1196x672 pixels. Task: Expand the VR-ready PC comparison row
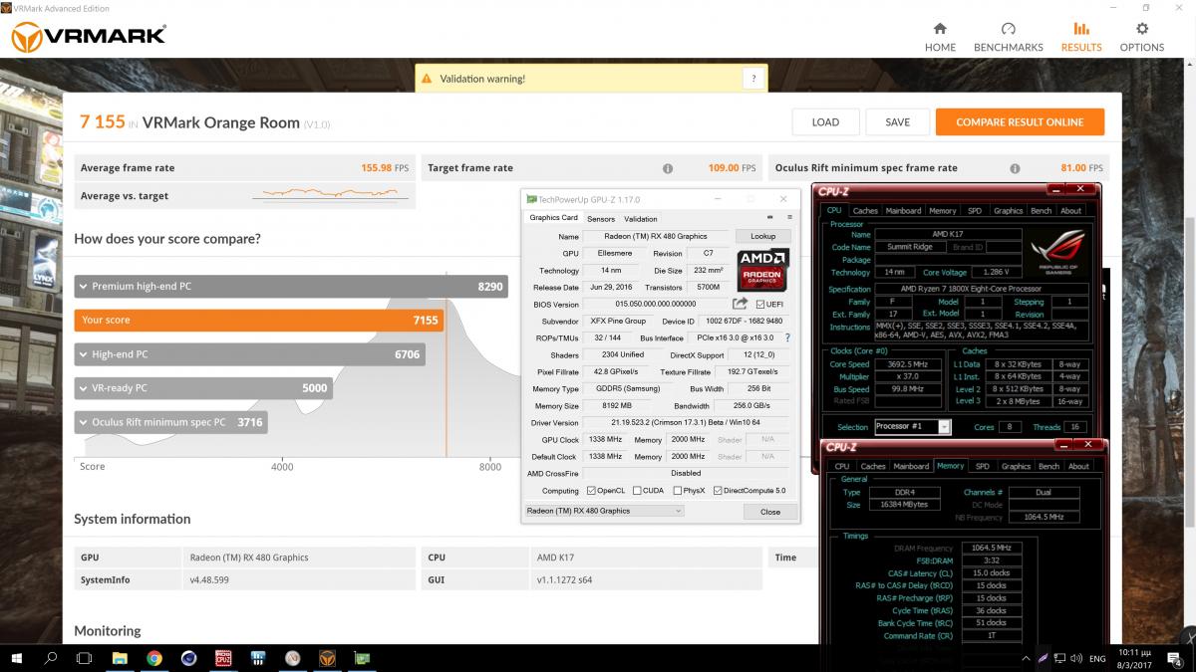coord(203,388)
